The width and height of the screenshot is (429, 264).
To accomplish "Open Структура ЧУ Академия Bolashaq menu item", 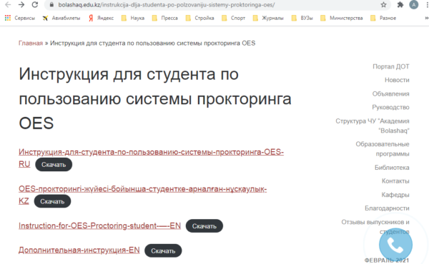I will coord(373,126).
